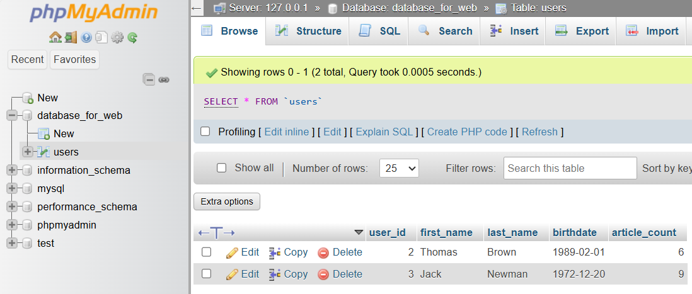Open the Export tab

[581, 31]
